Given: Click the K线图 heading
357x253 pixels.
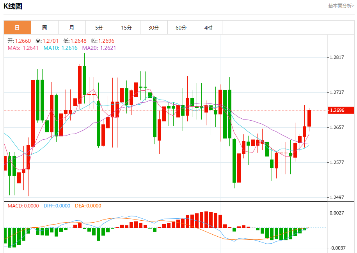Looking at the screenshot, I should click(x=13, y=6).
